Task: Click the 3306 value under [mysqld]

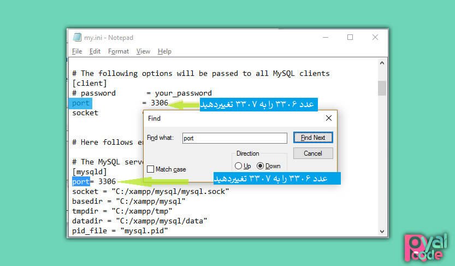Action: 107,181
